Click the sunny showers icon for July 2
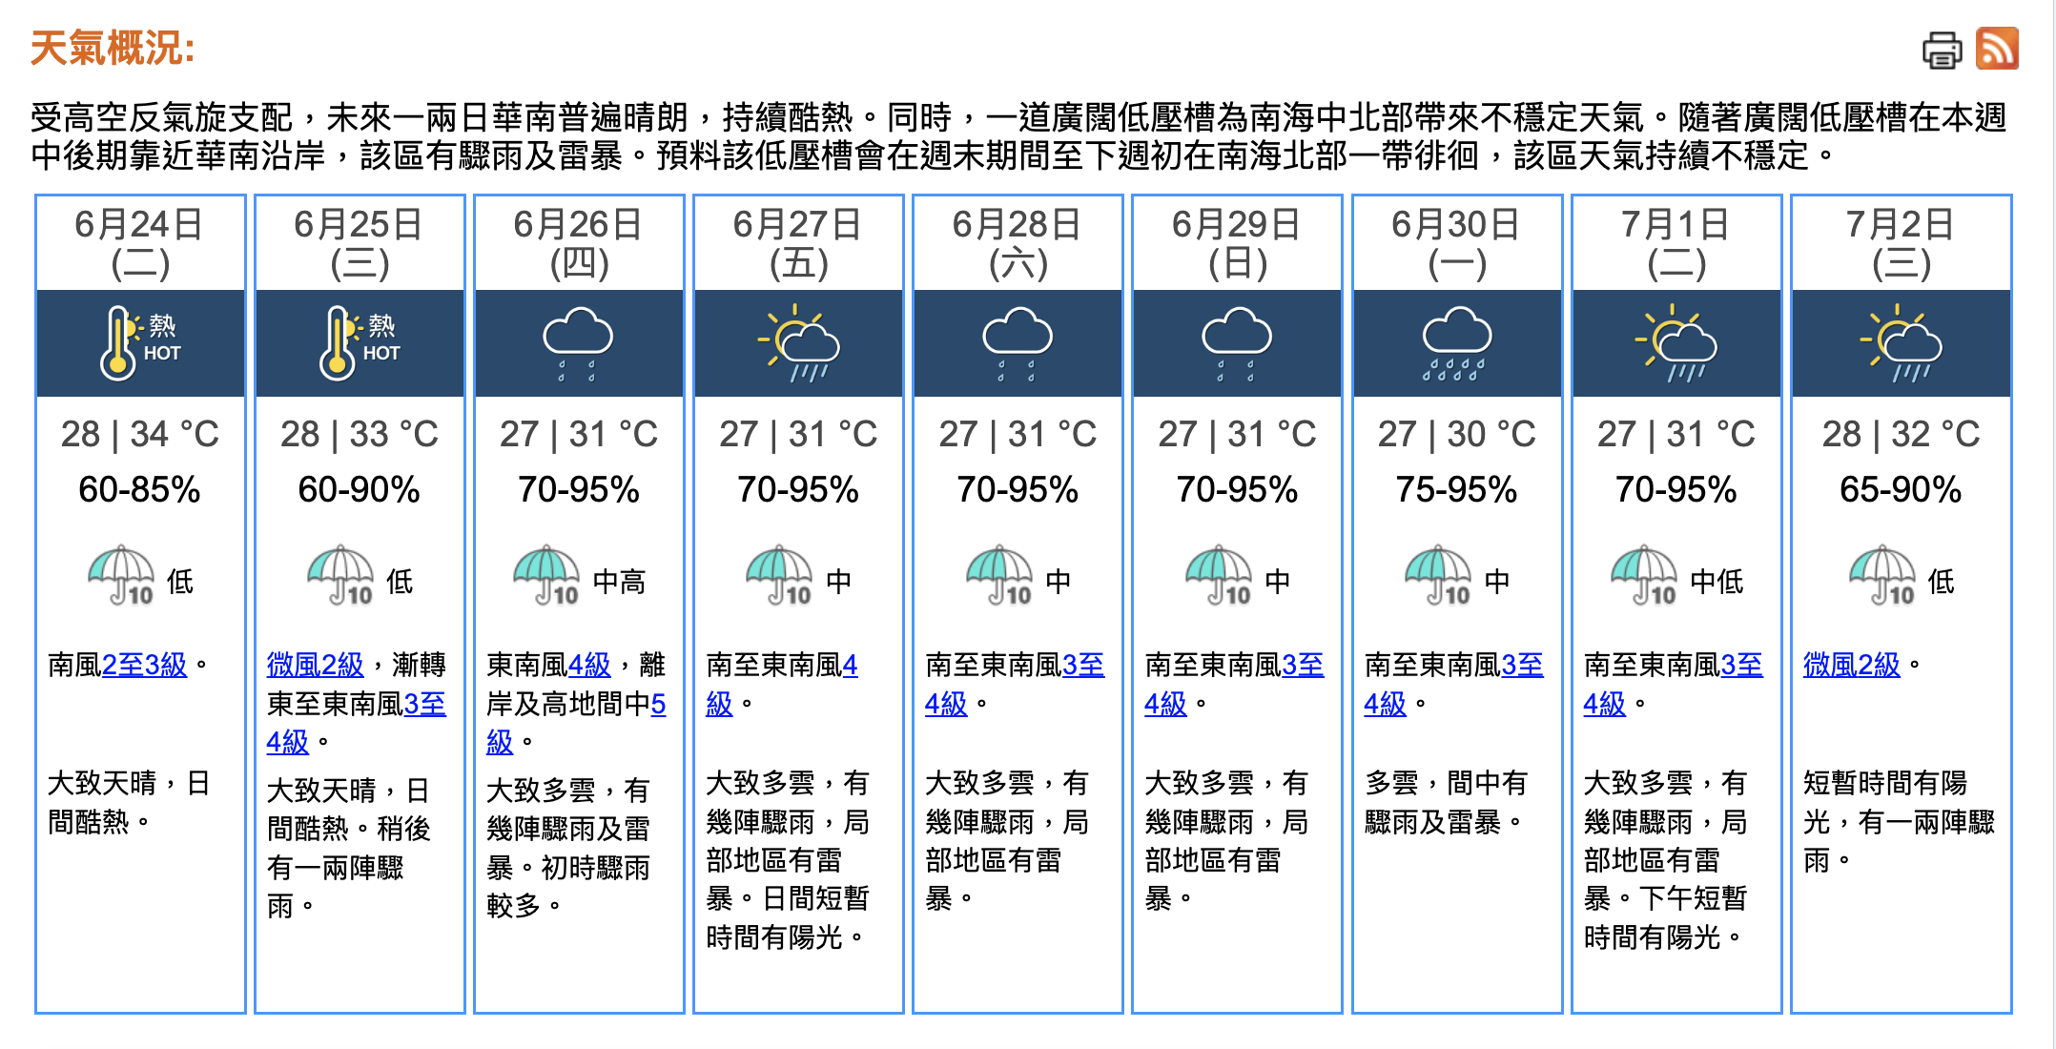 click(x=1901, y=342)
